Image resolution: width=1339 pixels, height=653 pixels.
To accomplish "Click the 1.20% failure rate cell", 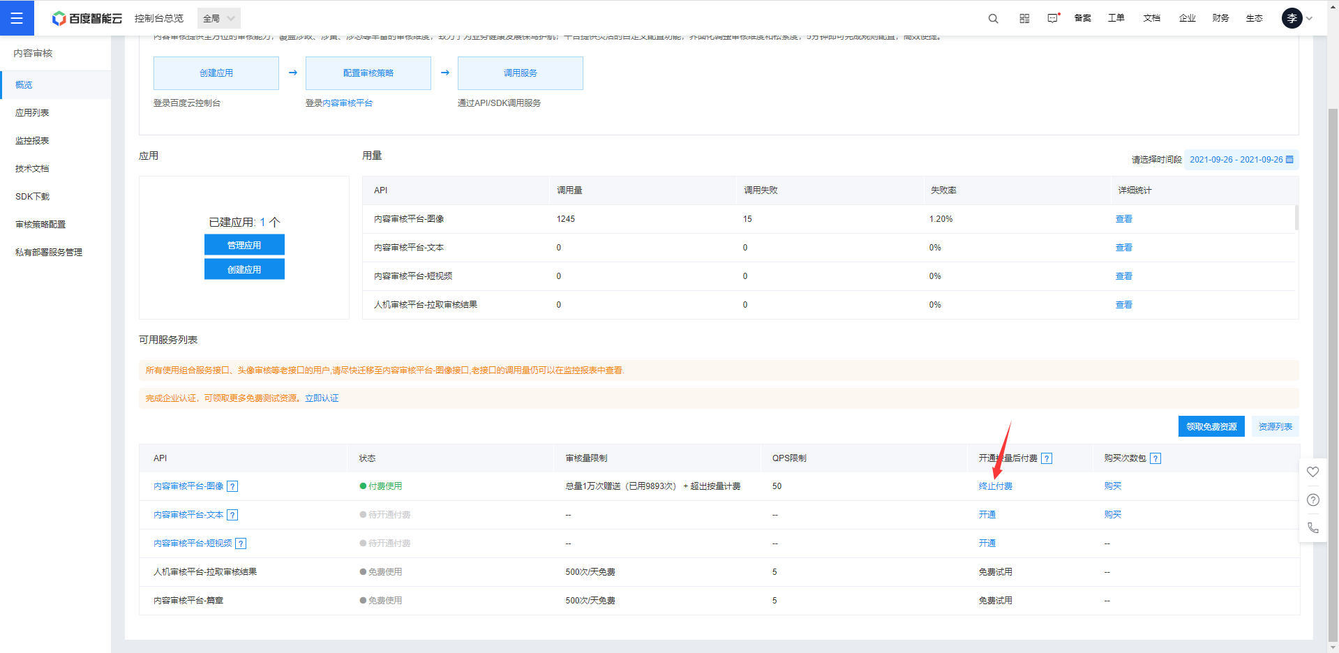I will tap(941, 219).
